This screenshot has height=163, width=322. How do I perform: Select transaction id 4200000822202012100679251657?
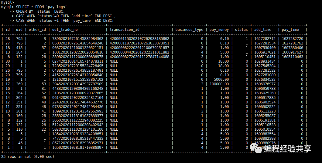[139, 48]
